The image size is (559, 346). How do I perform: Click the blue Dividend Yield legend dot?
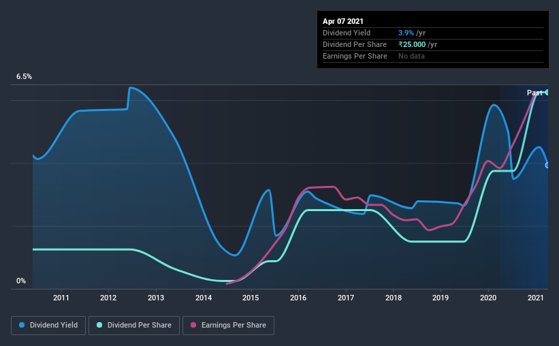coord(22,325)
